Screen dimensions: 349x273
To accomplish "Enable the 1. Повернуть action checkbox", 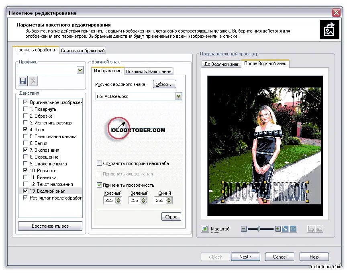I will (x=25, y=109).
